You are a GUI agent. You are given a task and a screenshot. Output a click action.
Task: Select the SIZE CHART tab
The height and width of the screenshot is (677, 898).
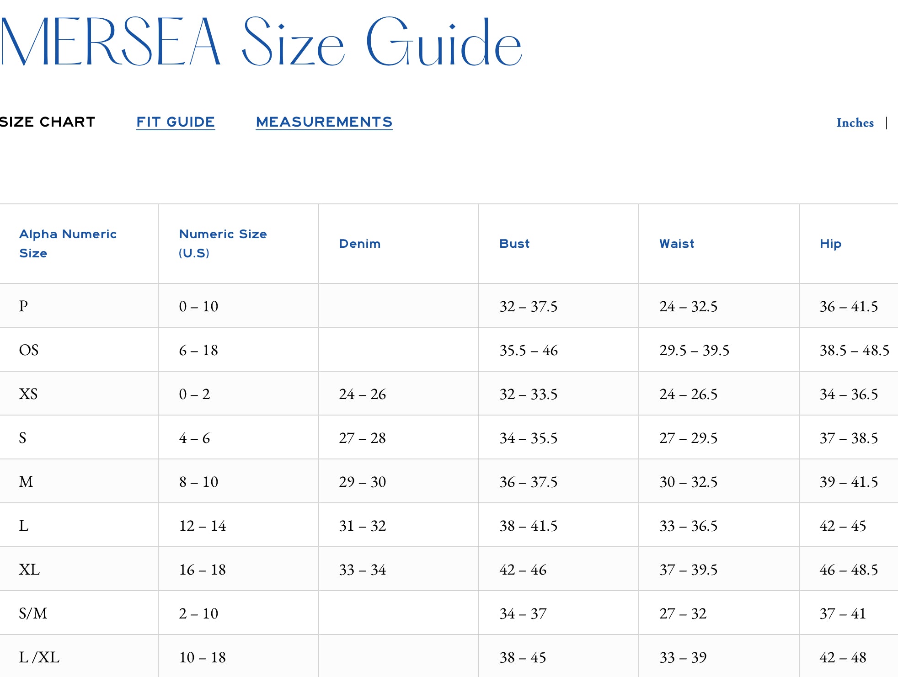(x=48, y=122)
